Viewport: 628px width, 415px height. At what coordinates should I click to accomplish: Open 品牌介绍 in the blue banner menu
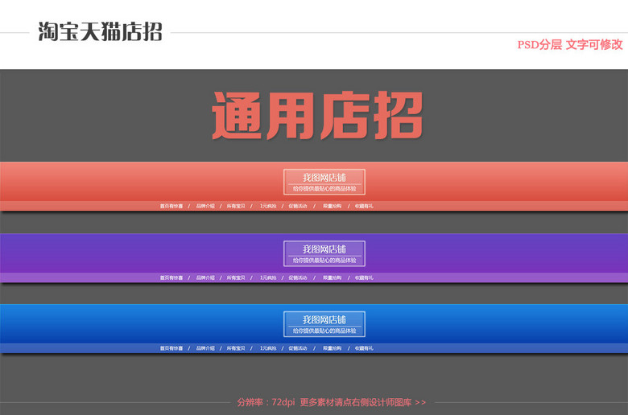tap(205, 348)
